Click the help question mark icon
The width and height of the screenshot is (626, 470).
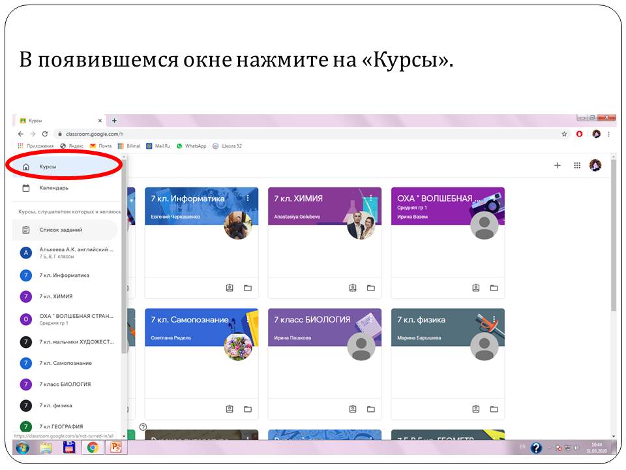coord(143,427)
